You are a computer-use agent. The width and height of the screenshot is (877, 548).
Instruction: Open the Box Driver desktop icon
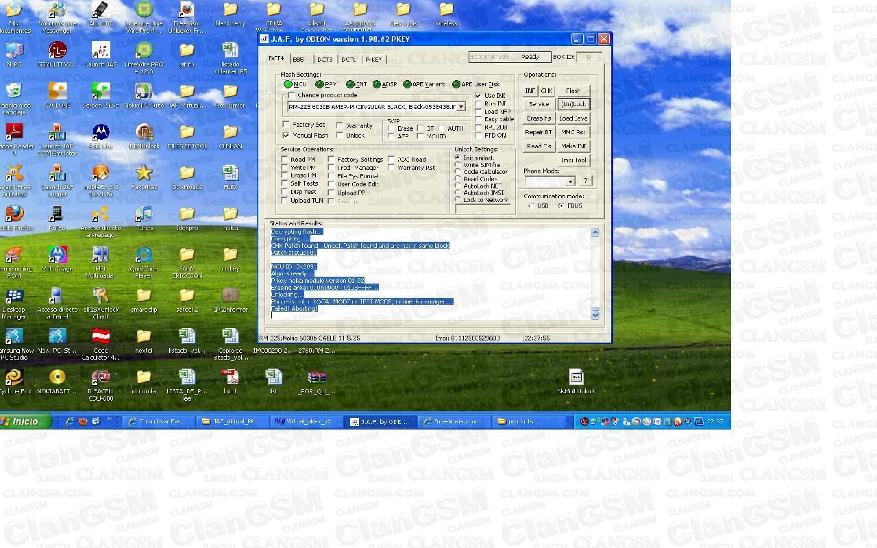point(230,90)
